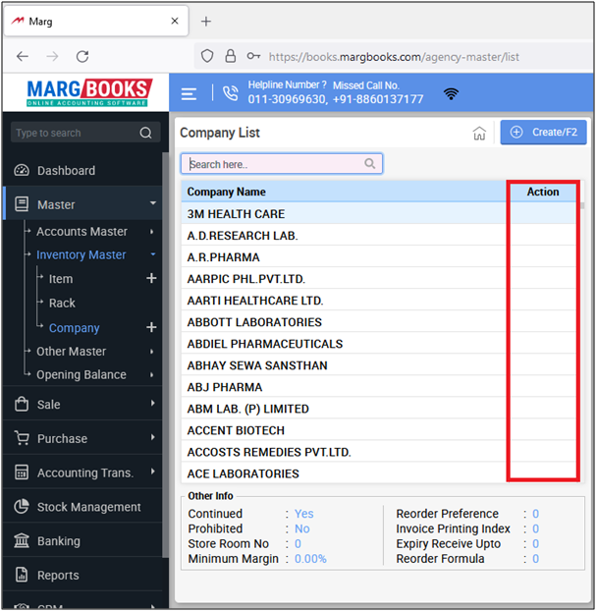Click the URL address bar
The width and height of the screenshot is (597, 611).
[x=394, y=57]
